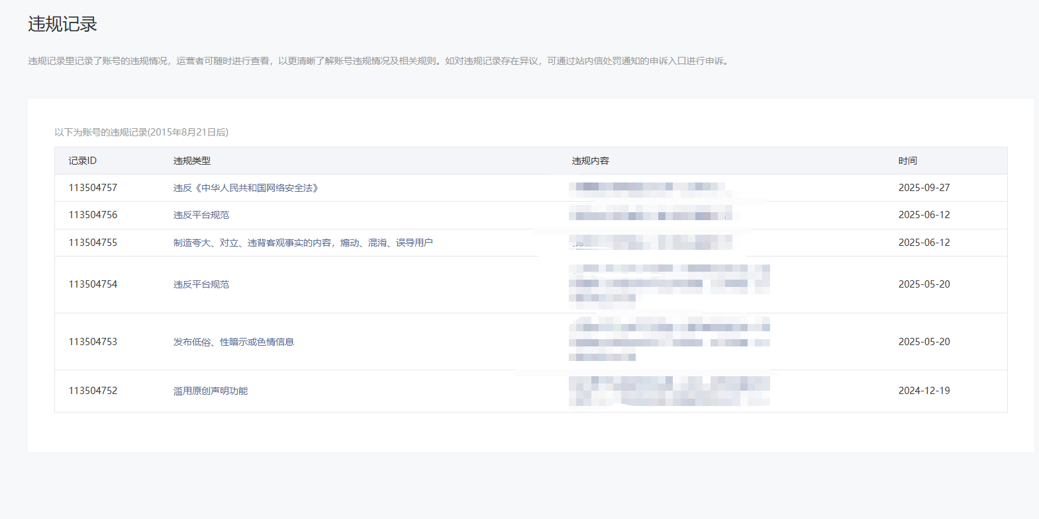Open the 制造夸大、对立 violation type link
1039x519 pixels.
(x=303, y=243)
